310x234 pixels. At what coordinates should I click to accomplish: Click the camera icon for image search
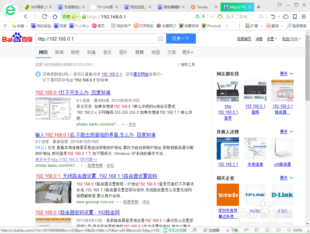(x=160, y=39)
